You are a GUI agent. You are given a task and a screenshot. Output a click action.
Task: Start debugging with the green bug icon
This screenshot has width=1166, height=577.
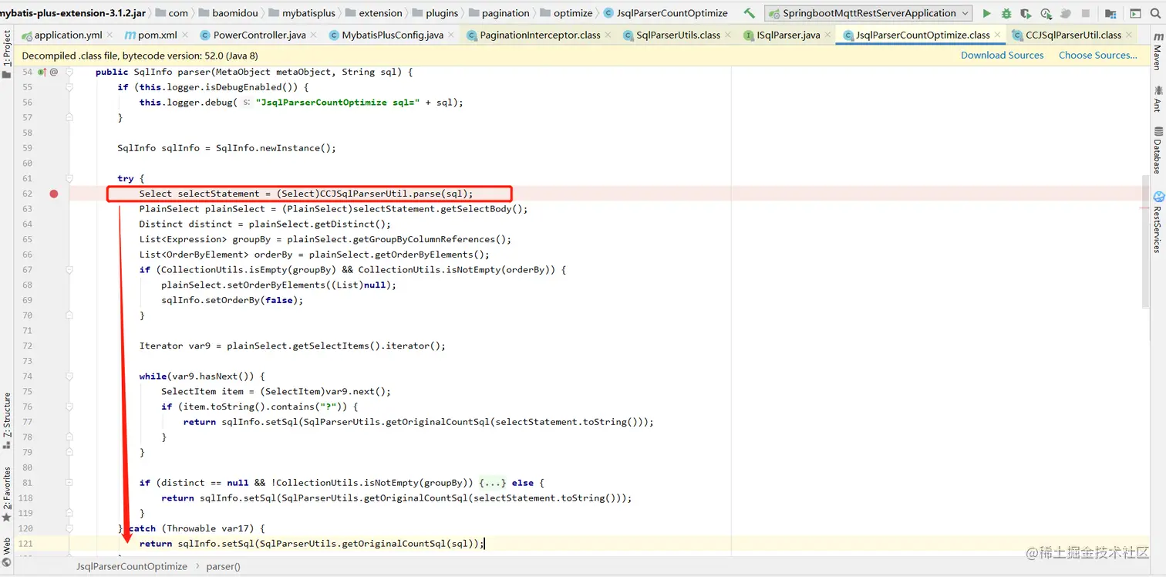[1006, 13]
